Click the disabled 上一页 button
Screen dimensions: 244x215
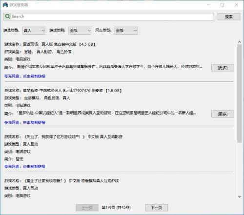click(87, 208)
